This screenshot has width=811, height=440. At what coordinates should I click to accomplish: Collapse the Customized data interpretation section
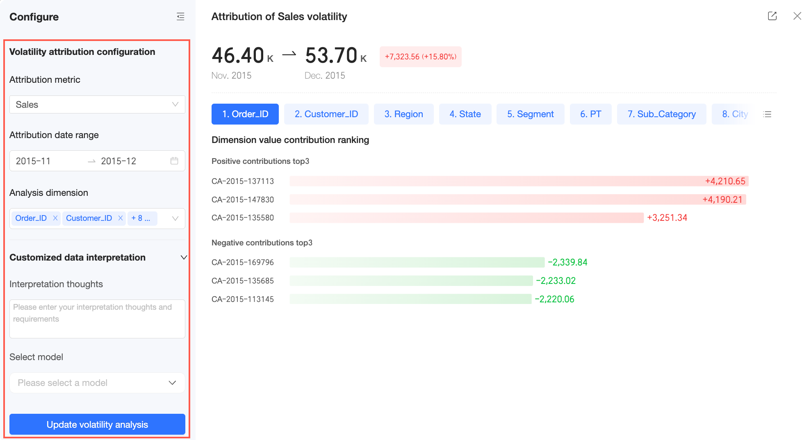184,257
